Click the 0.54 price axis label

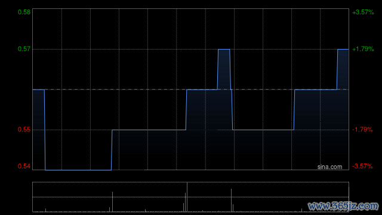click(24, 166)
